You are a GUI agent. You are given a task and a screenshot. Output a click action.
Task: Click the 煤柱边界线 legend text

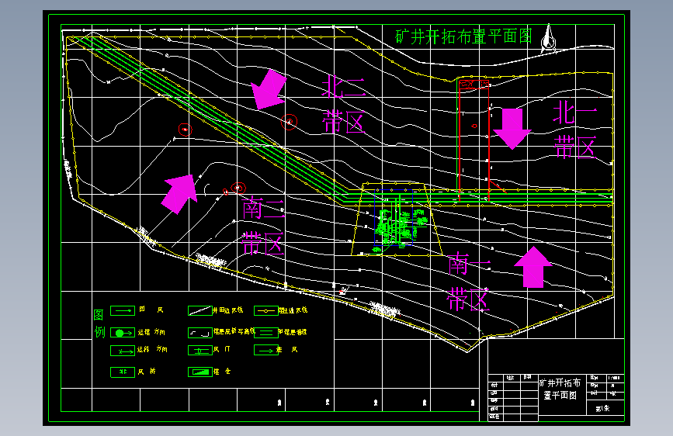tap(293, 310)
